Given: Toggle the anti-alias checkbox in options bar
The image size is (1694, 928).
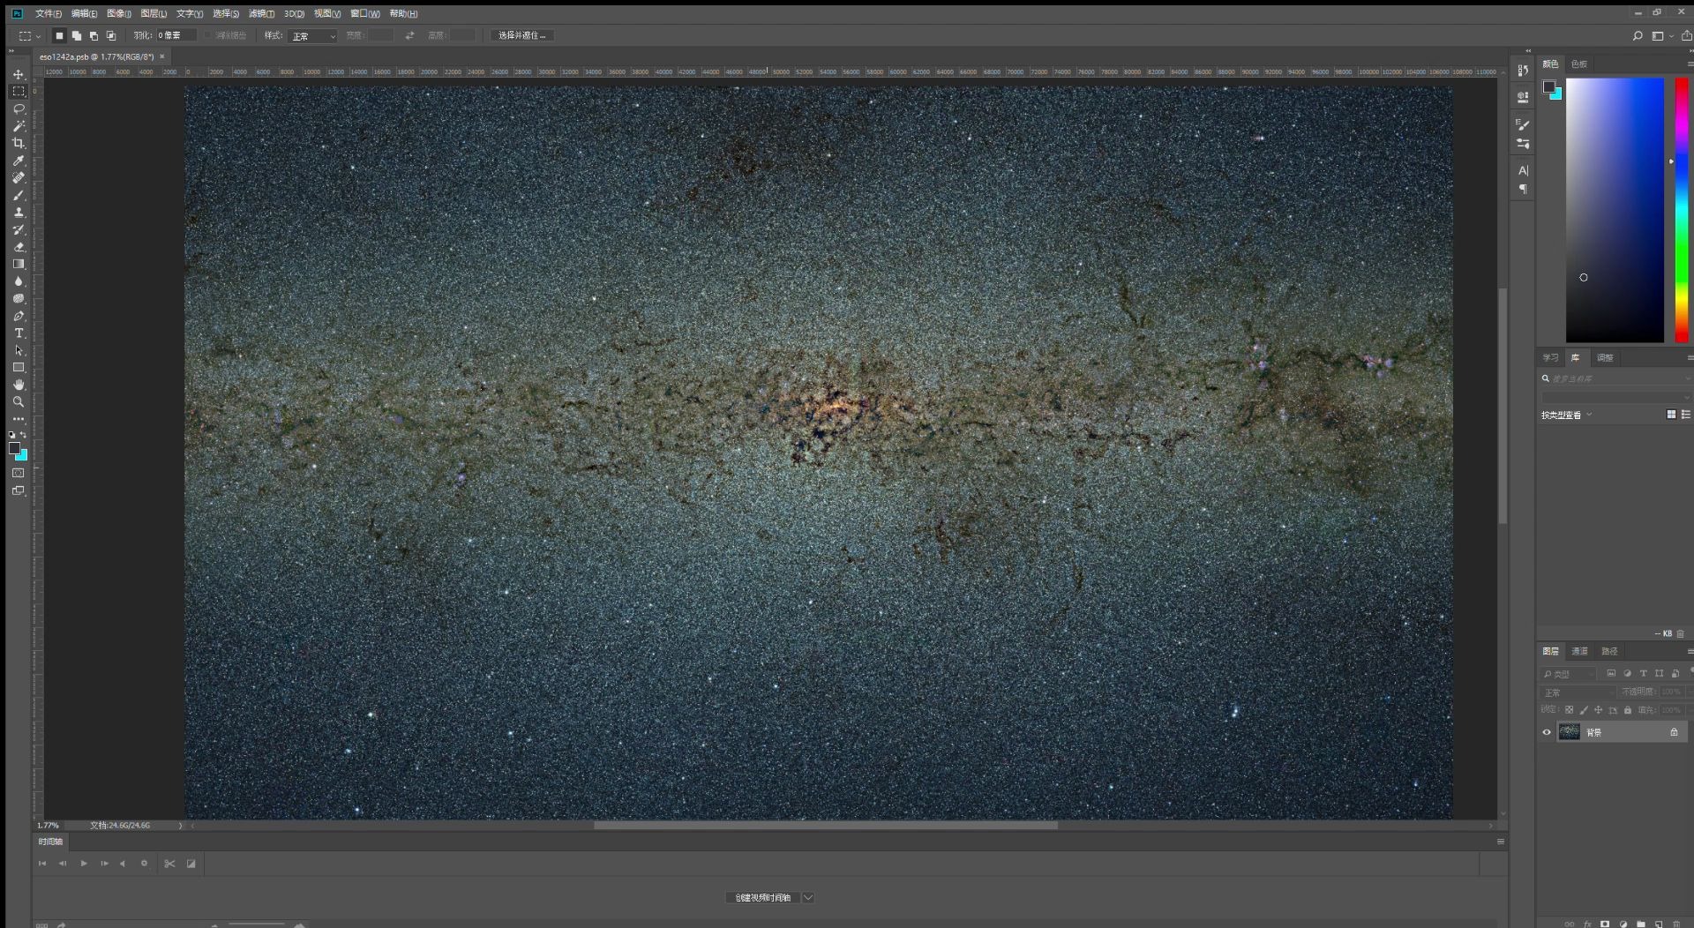Looking at the screenshot, I should point(208,36).
